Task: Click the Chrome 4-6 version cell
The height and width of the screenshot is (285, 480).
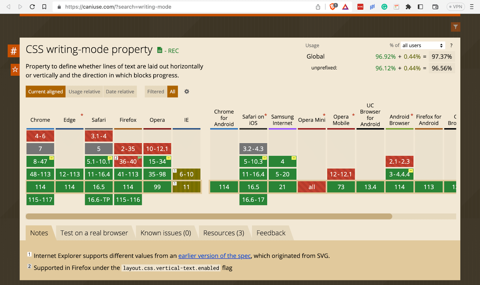Action: point(40,136)
